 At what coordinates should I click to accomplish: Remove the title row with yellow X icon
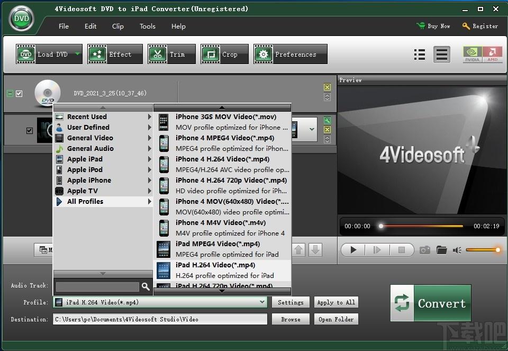327,130
